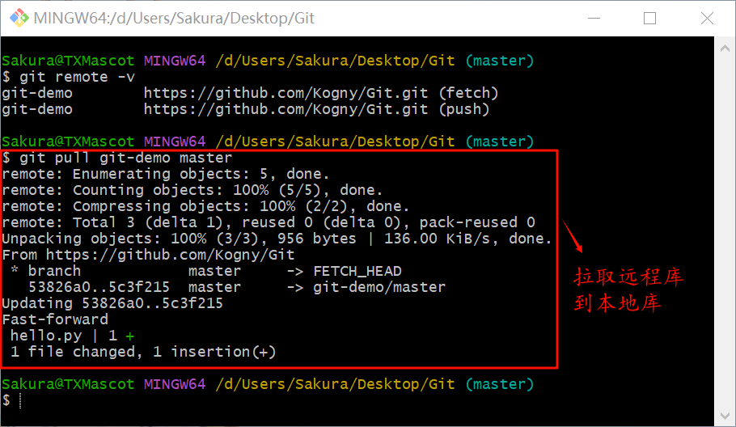Viewport: 736px width, 427px height.
Task: Close the MINGW64 terminal window
Action: 707,19
